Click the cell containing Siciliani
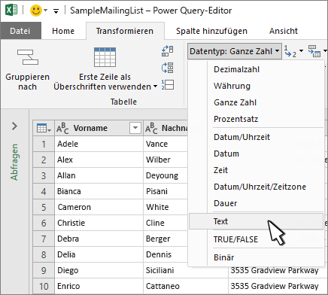Screen dimensions: 328x295 coord(186,270)
